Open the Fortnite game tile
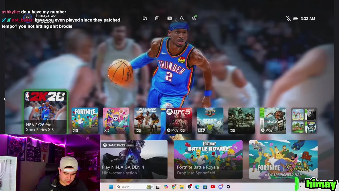Viewport: 339px width, 191px height. point(85,120)
